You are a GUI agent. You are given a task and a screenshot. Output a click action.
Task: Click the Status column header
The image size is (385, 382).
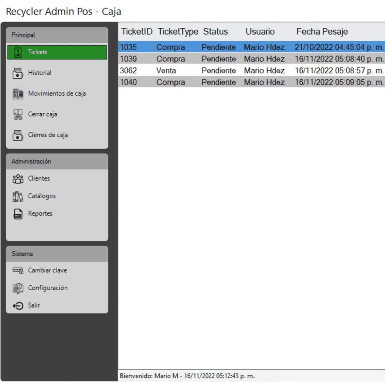[215, 32]
